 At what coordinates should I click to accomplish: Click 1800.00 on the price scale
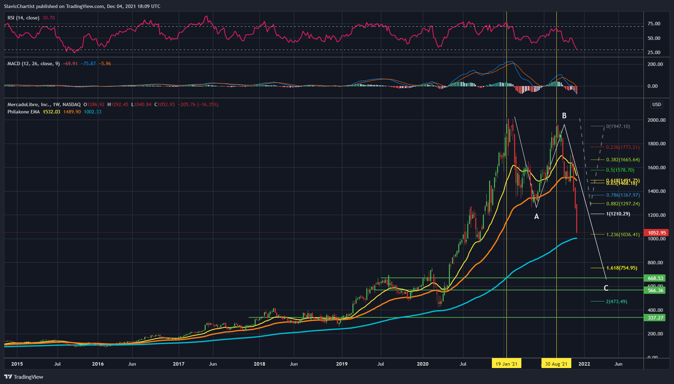tap(656, 144)
